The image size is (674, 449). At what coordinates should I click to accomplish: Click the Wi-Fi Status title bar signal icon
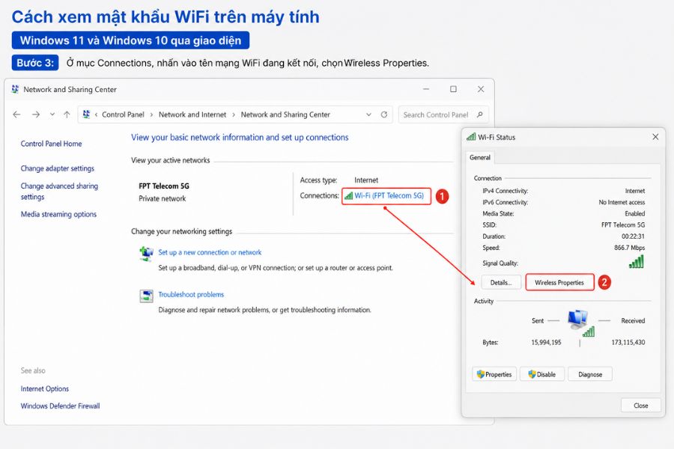click(471, 137)
